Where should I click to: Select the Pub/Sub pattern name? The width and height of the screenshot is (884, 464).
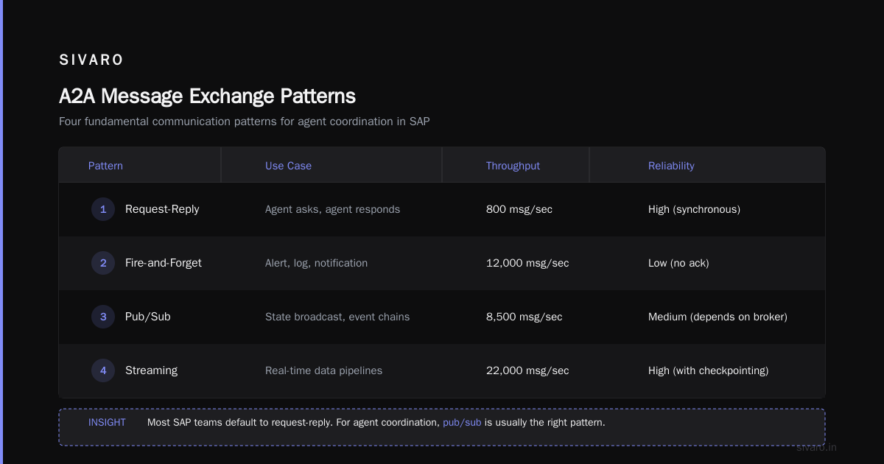[148, 317]
